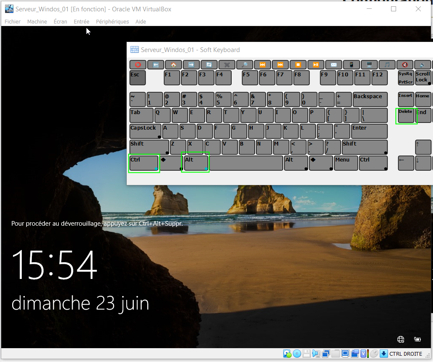Open the network icon on lock screen
The width and height of the screenshot is (433, 362).
point(401,339)
